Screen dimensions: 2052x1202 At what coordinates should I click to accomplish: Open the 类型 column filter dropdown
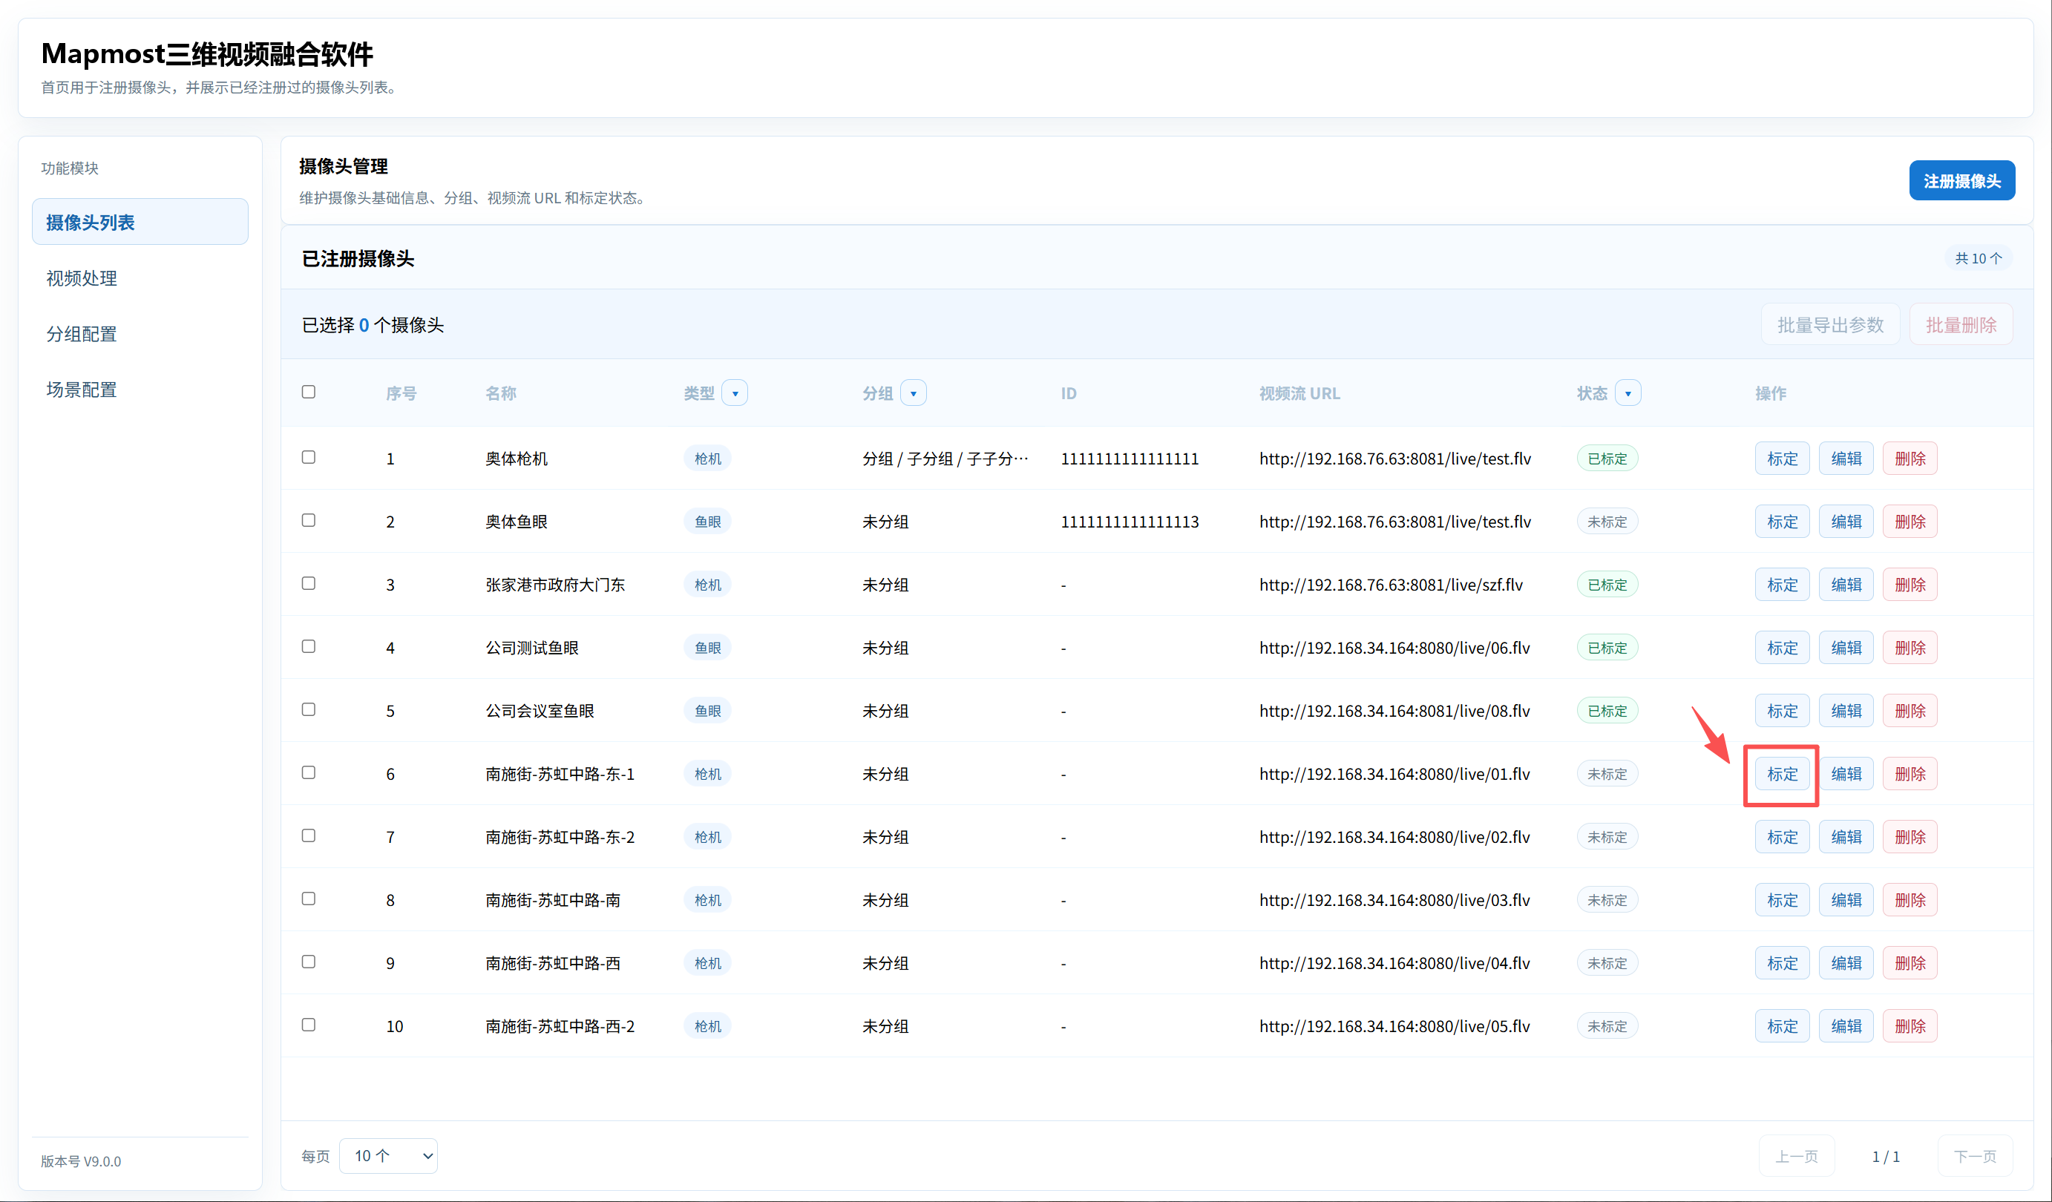pyautogui.click(x=735, y=393)
